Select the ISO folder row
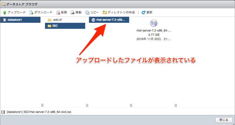Screen dimensions: 235x125 click(65, 26)
